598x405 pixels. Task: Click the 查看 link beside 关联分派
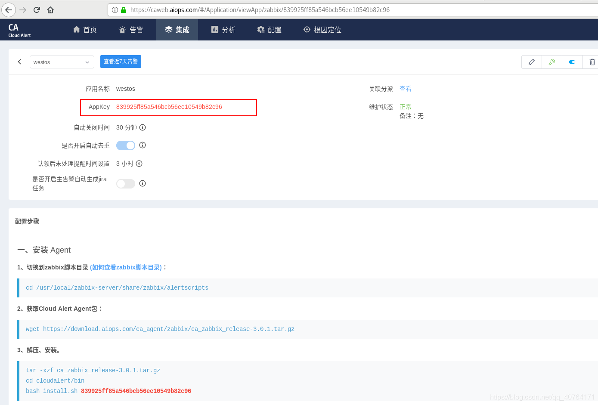[406, 89]
